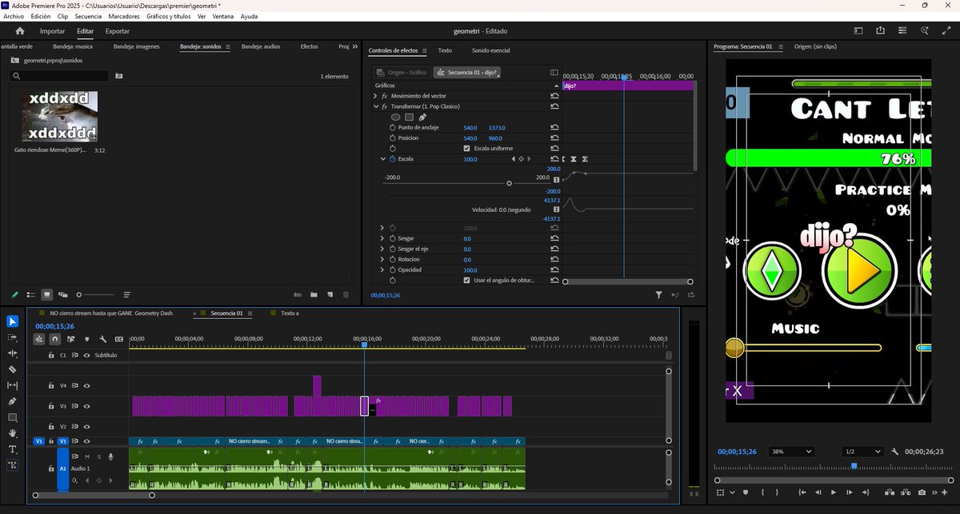Toggle Usar el angulo de obturador checkbox
960x514 pixels.
click(x=467, y=280)
